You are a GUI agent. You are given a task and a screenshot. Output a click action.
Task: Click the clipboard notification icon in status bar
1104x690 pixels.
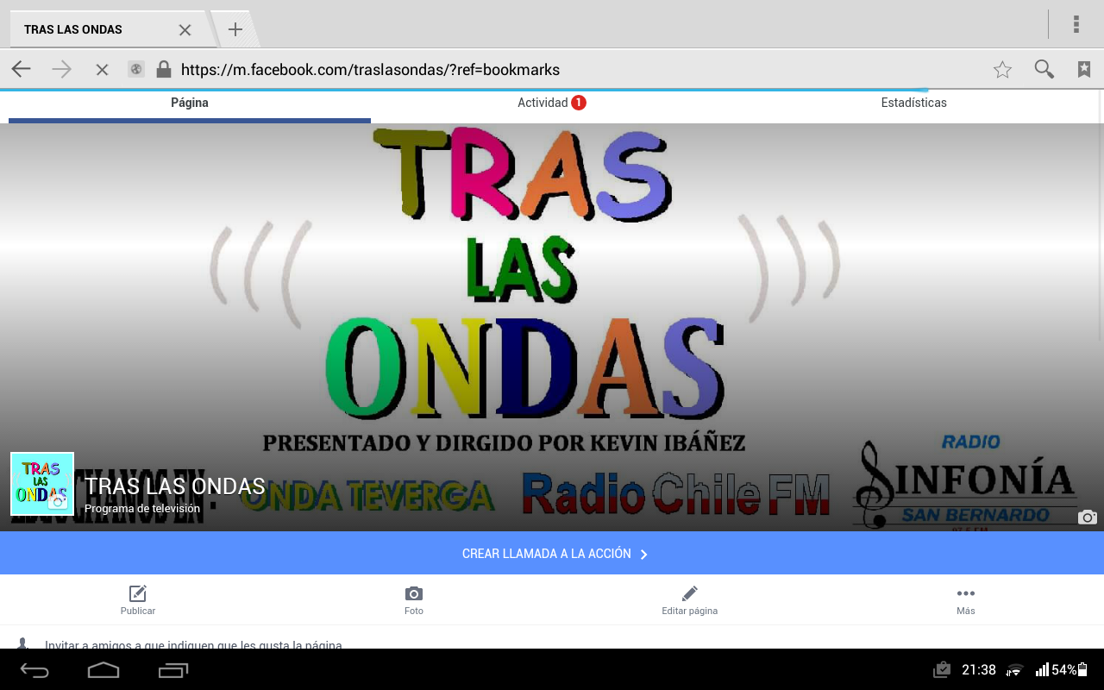942,670
